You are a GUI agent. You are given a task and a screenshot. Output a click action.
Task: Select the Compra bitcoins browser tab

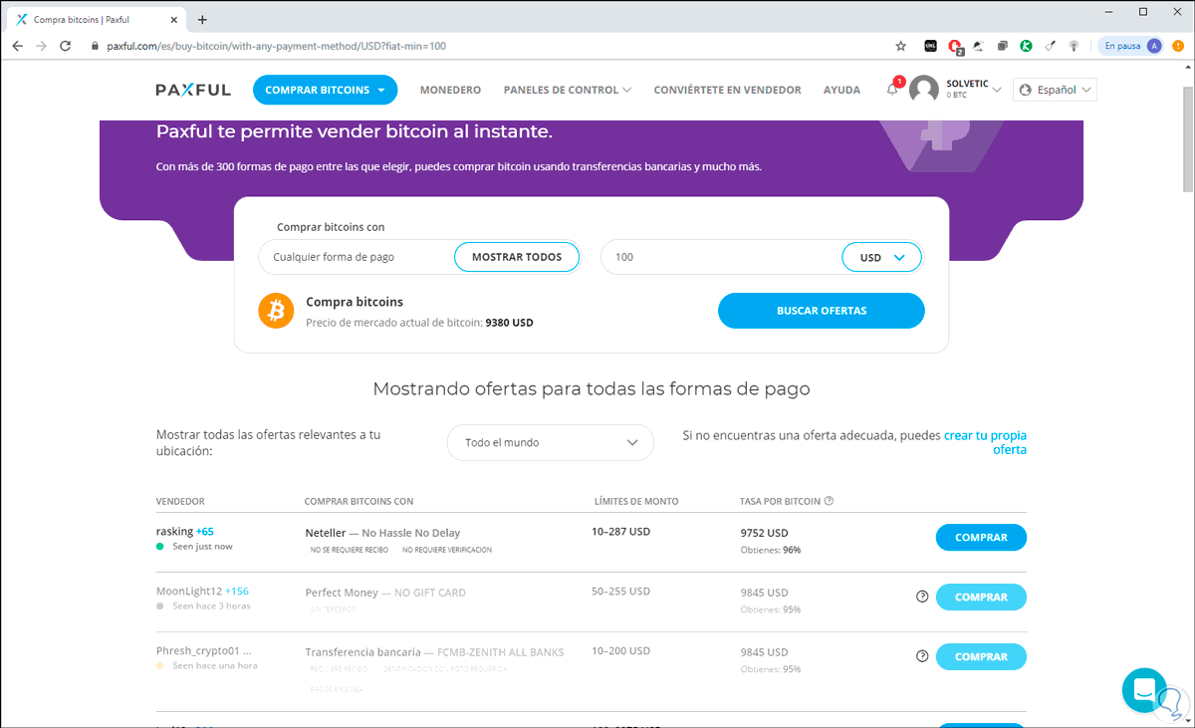(95, 19)
